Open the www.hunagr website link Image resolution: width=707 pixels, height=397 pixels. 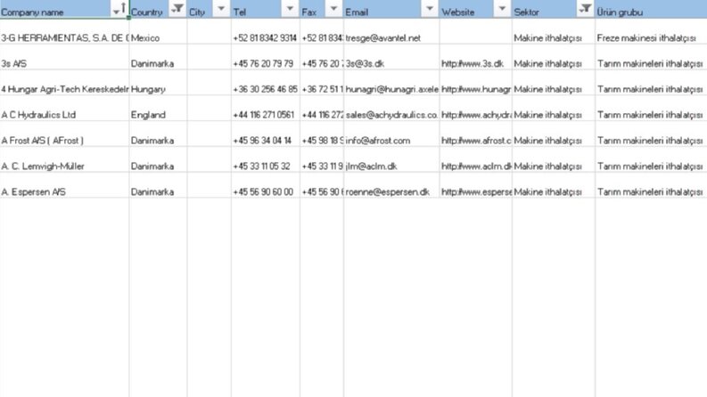pyautogui.click(x=476, y=89)
